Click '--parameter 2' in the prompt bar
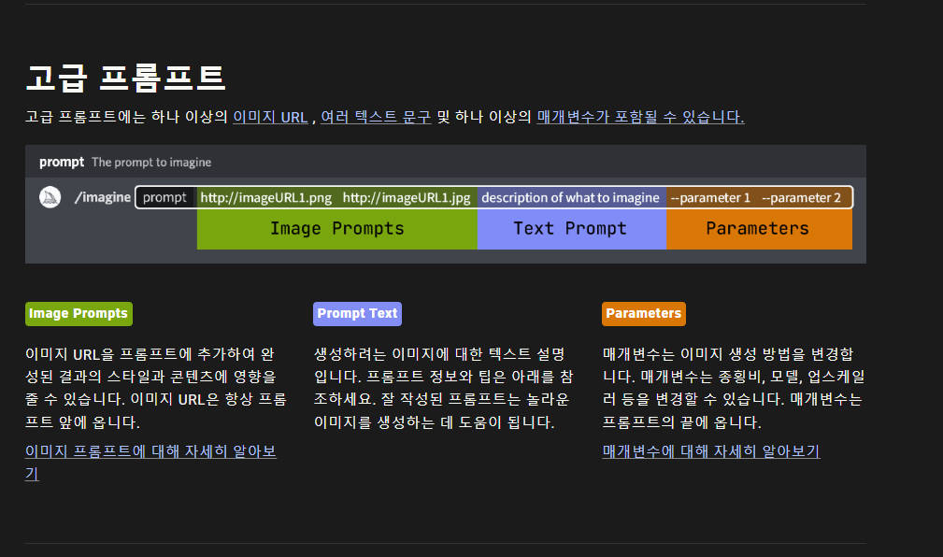The height and width of the screenshot is (557, 943). tap(801, 198)
